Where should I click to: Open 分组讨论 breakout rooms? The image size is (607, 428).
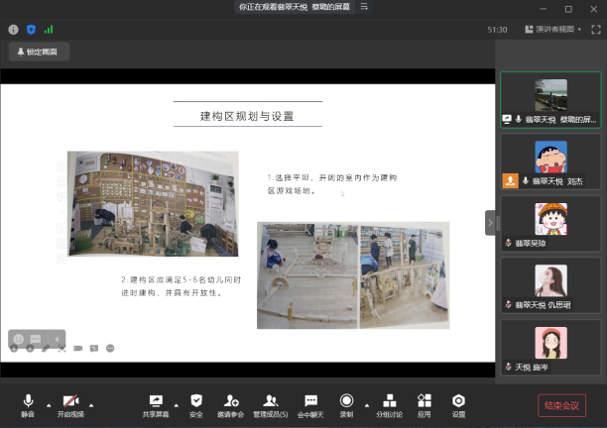(390, 403)
